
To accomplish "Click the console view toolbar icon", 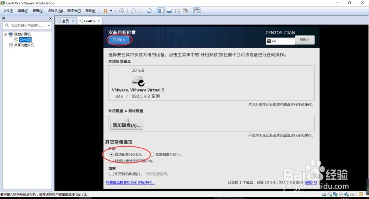I will (x=197, y=11).
